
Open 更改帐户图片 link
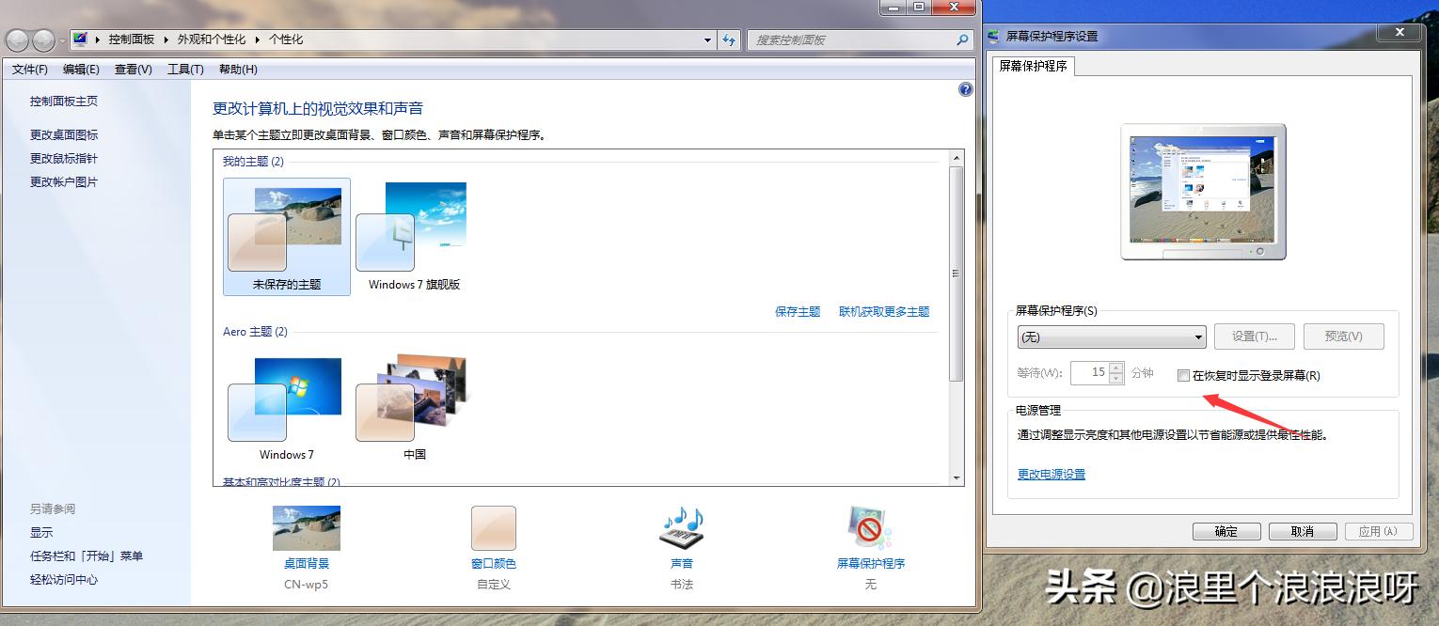64,182
